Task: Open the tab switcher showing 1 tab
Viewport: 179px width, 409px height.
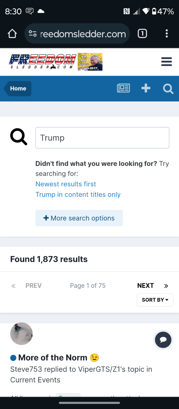Action: pos(142,33)
